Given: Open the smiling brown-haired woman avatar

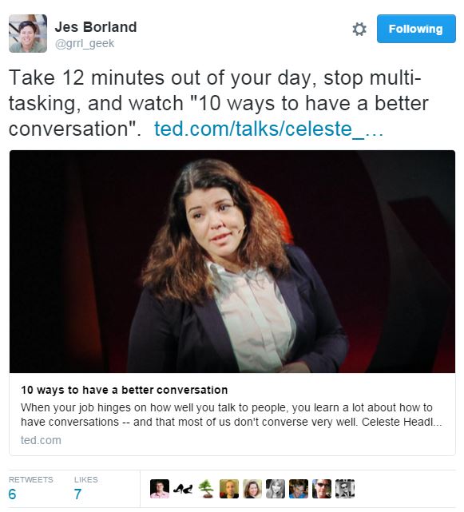Looking at the screenshot, I should (252, 489).
